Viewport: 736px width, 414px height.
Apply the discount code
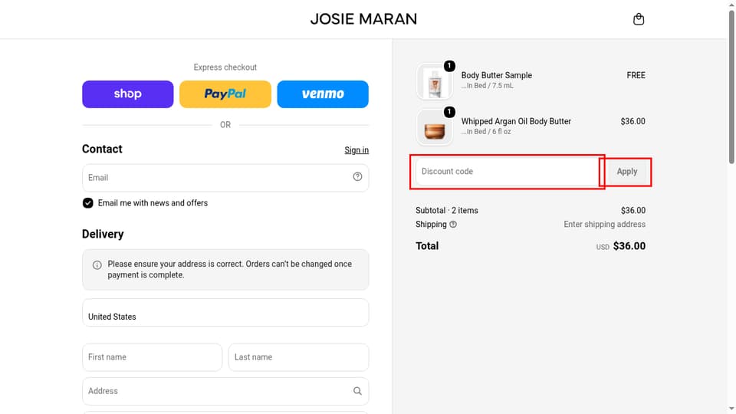point(627,172)
